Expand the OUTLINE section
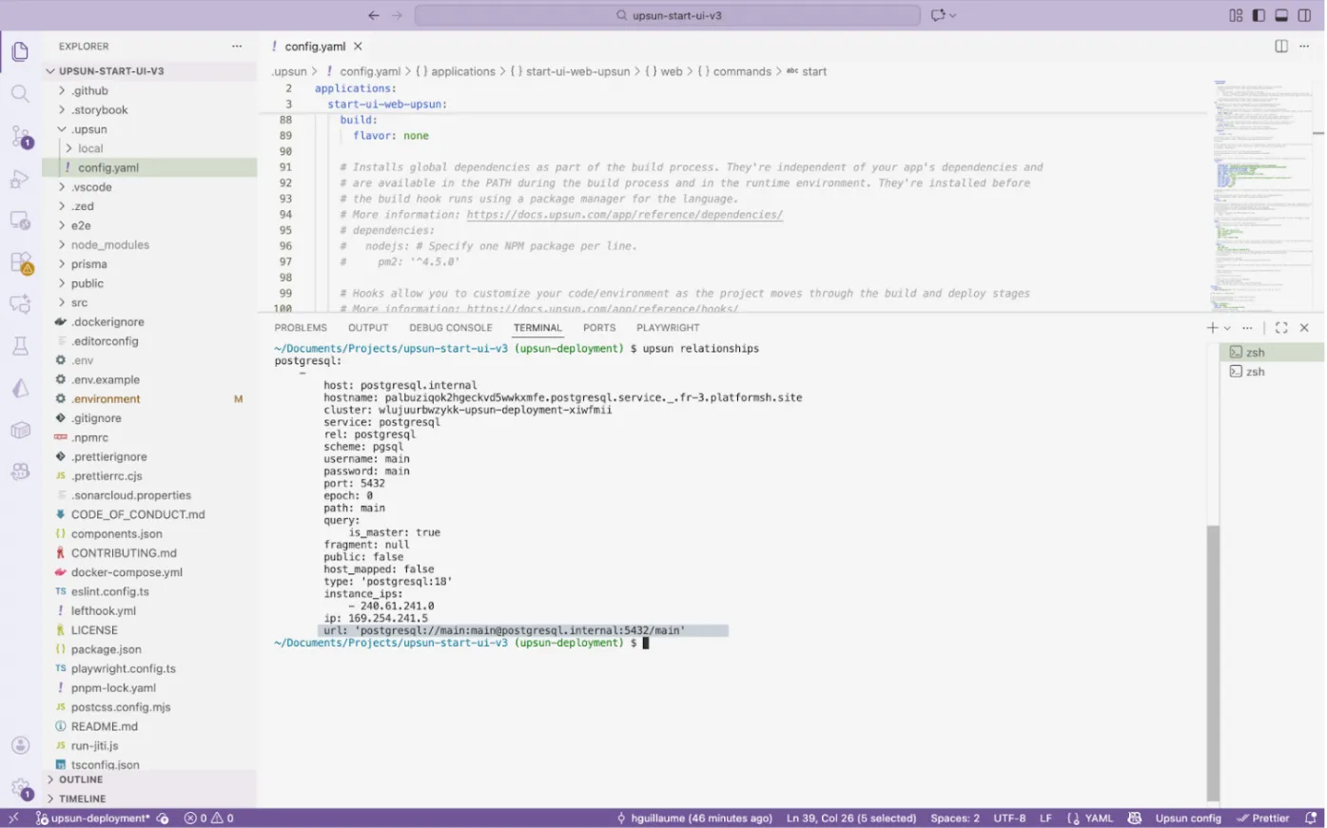This screenshot has width=1327, height=828. 81,780
